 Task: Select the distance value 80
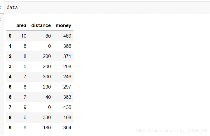tap(48, 36)
